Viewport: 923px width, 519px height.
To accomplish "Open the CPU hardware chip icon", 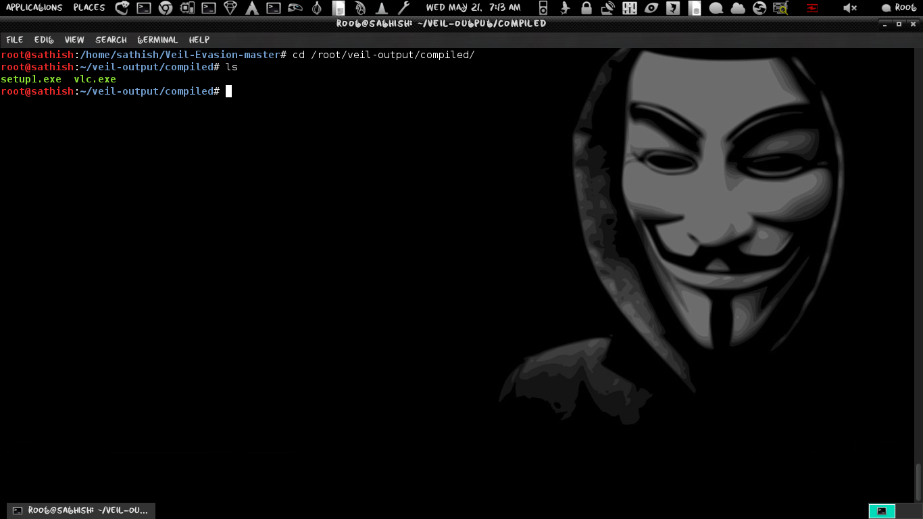I will click(187, 8).
